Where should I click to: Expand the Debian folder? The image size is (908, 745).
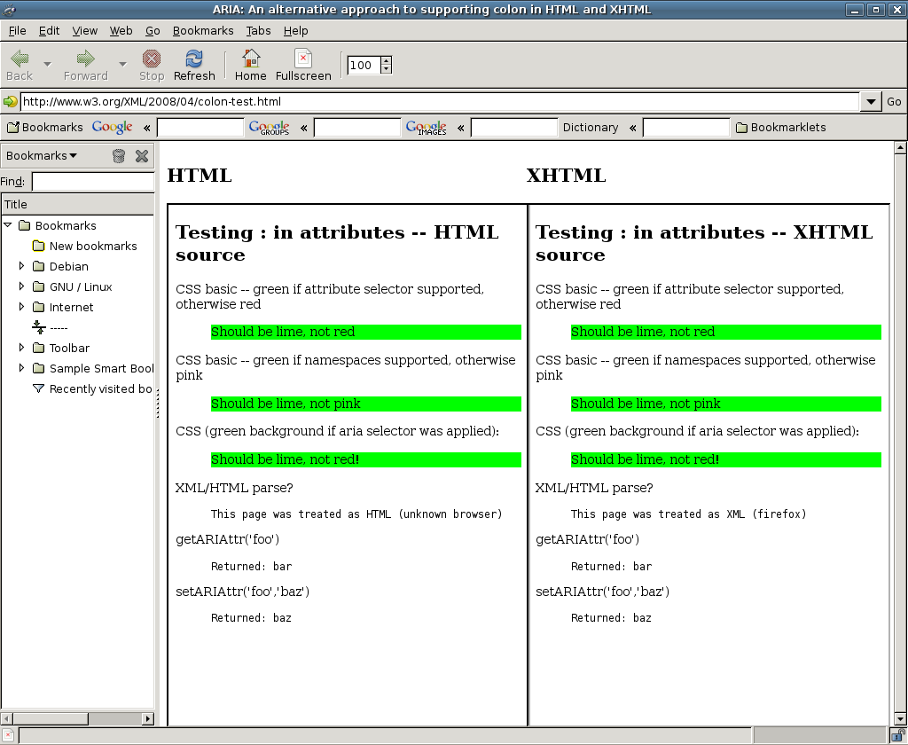(x=21, y=266)
